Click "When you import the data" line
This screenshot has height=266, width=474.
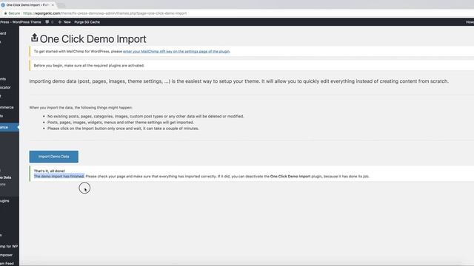tap(81, 108)
